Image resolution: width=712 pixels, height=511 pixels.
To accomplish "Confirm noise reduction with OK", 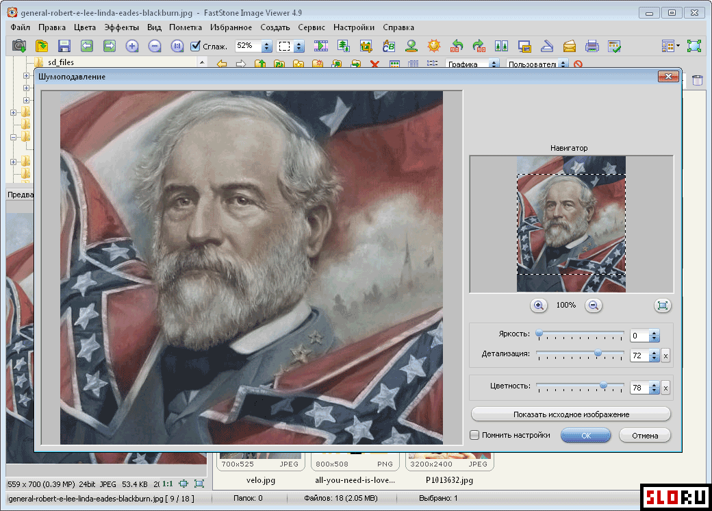I will point(586,435).
